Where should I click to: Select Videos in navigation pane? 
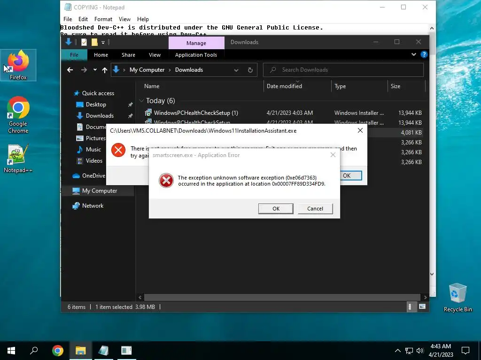[x=94, y=161]
